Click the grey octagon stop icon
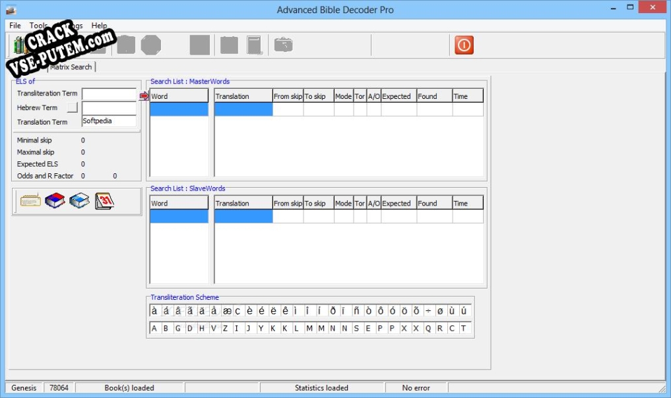The height and width of the screenshot is (398, 671). (x=151, y=45)
